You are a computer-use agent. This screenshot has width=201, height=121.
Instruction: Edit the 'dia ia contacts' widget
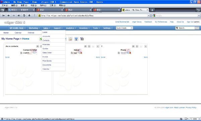pyautogui.click(x=38, y=46)
